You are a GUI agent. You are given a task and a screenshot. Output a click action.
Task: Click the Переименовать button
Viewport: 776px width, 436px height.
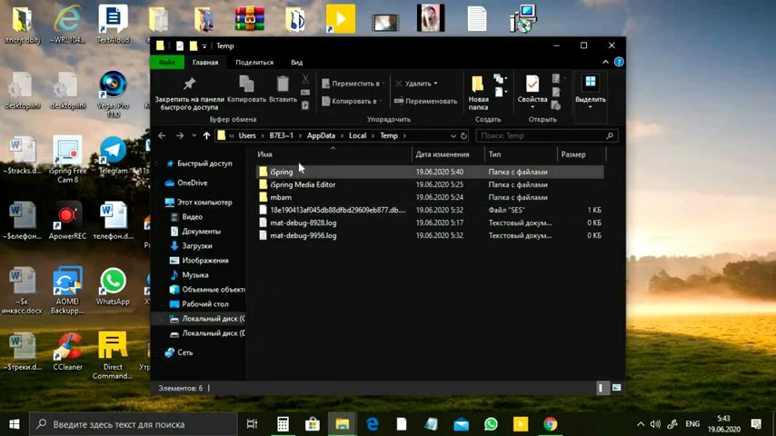click(x=425, y=101)
